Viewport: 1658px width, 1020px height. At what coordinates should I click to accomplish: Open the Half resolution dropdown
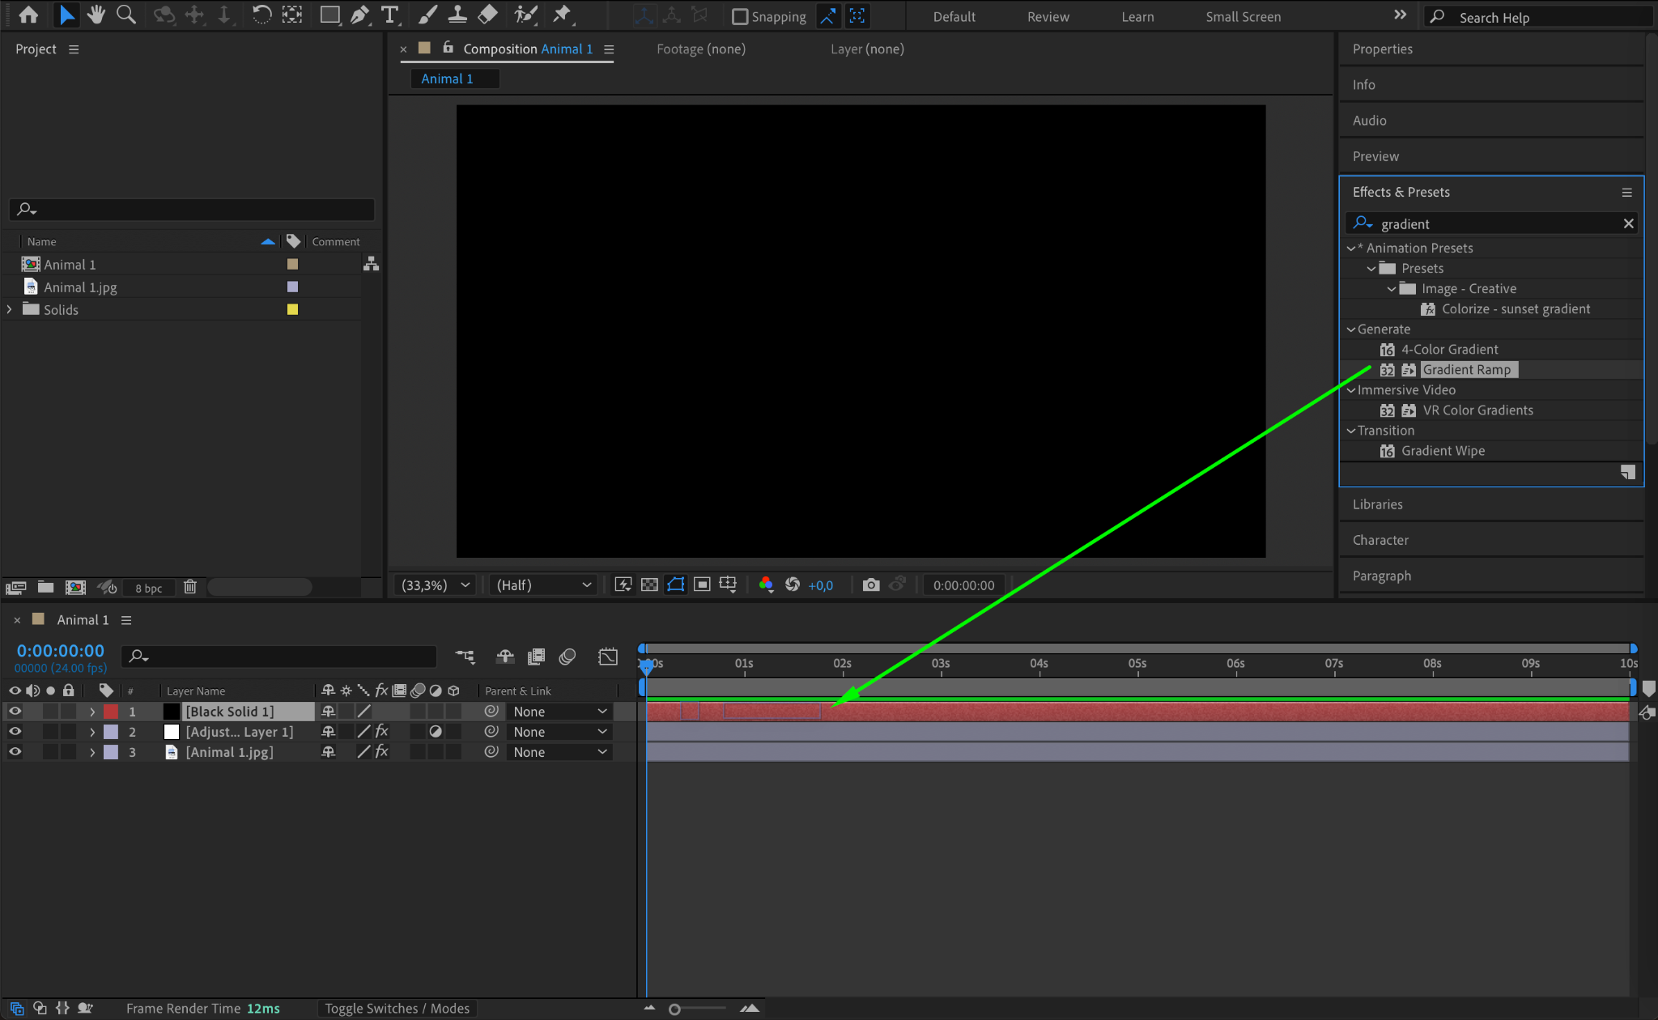(x=544, y=584)
